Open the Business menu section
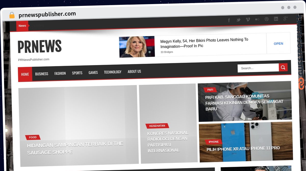The image size is (306, 171). coord(42,74)
